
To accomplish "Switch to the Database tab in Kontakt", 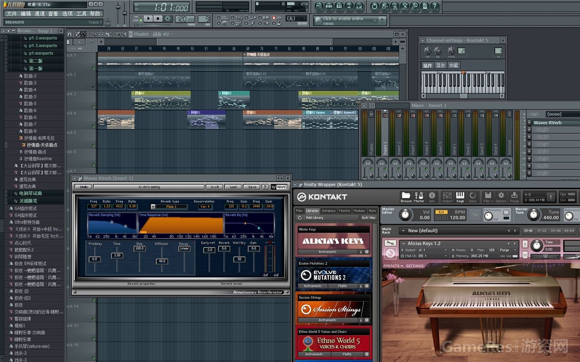I will [x=329, y=211].
